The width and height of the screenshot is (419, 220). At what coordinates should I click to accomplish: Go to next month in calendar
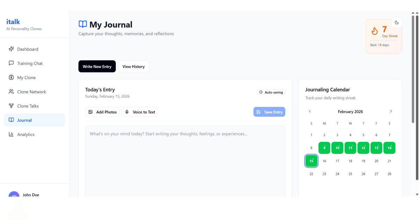point(391,111)
